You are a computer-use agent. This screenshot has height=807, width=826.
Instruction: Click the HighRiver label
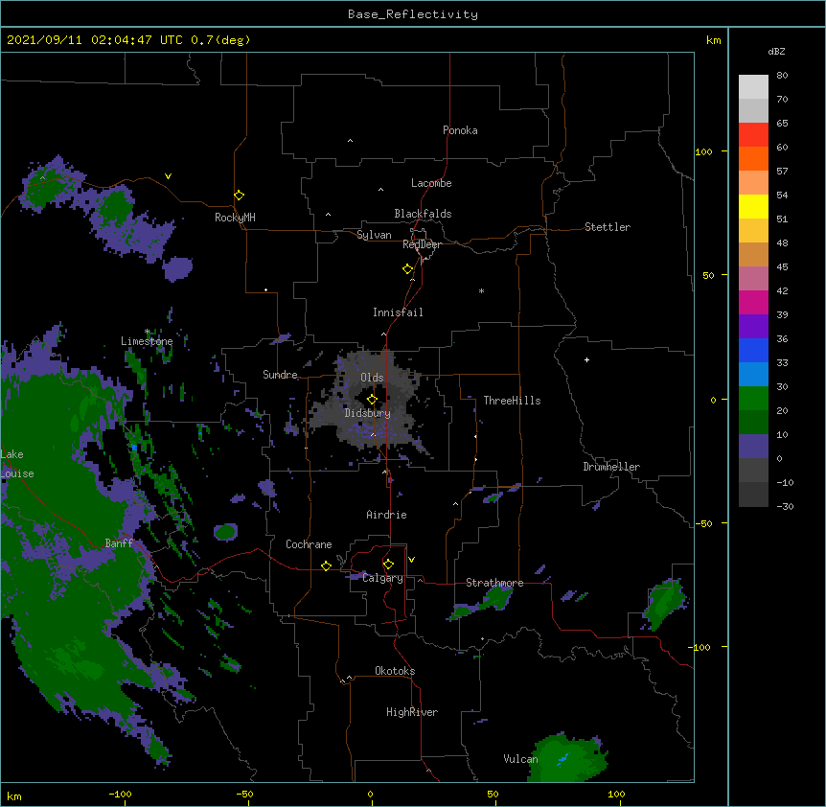point(412,712)
